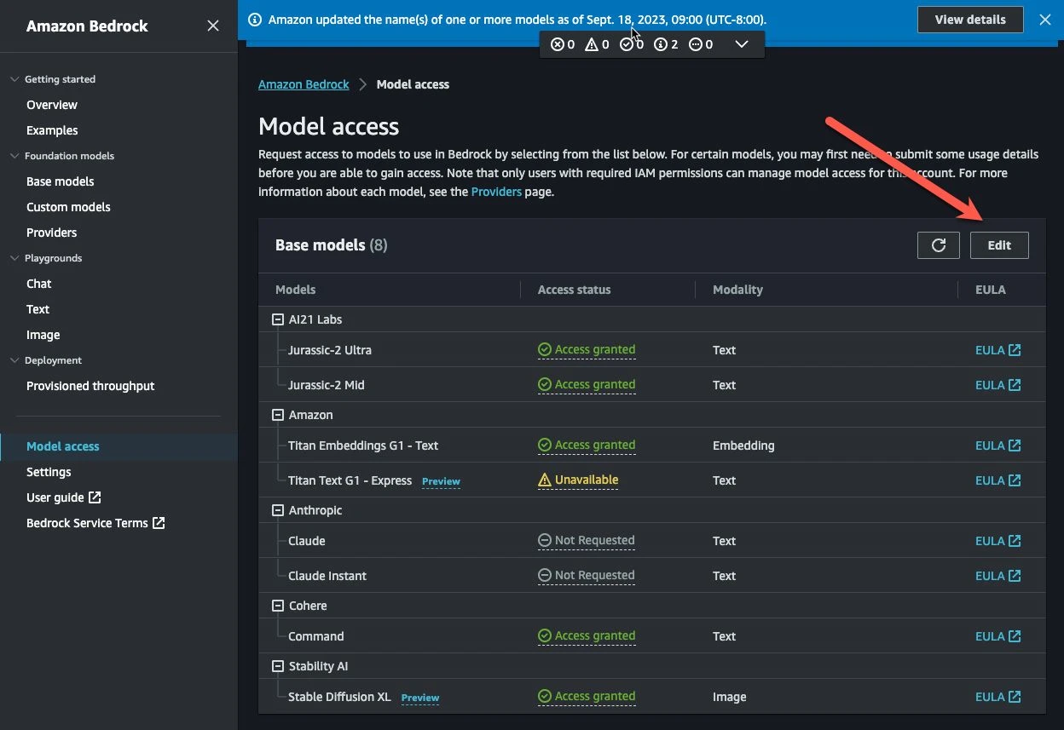Image resolution: width=1064 pixels, height=730 pixels.
Task: Open the EULA link for Titan Embeddings G1
Action: (997, 445)
